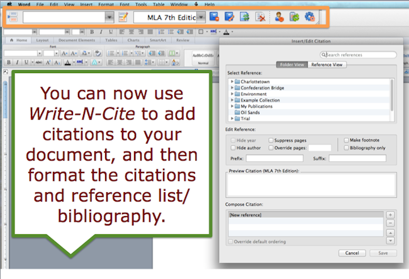
Task: Apply strikethrough from the Home ribbon
Action: (x=39, y=62)
